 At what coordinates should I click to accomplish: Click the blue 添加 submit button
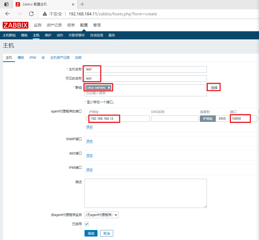click(x=91, y=234)
